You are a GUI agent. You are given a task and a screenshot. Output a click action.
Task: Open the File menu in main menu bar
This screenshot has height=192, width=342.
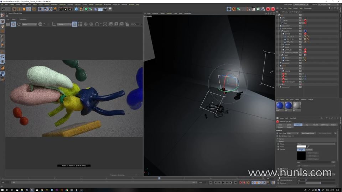(2, 4)
